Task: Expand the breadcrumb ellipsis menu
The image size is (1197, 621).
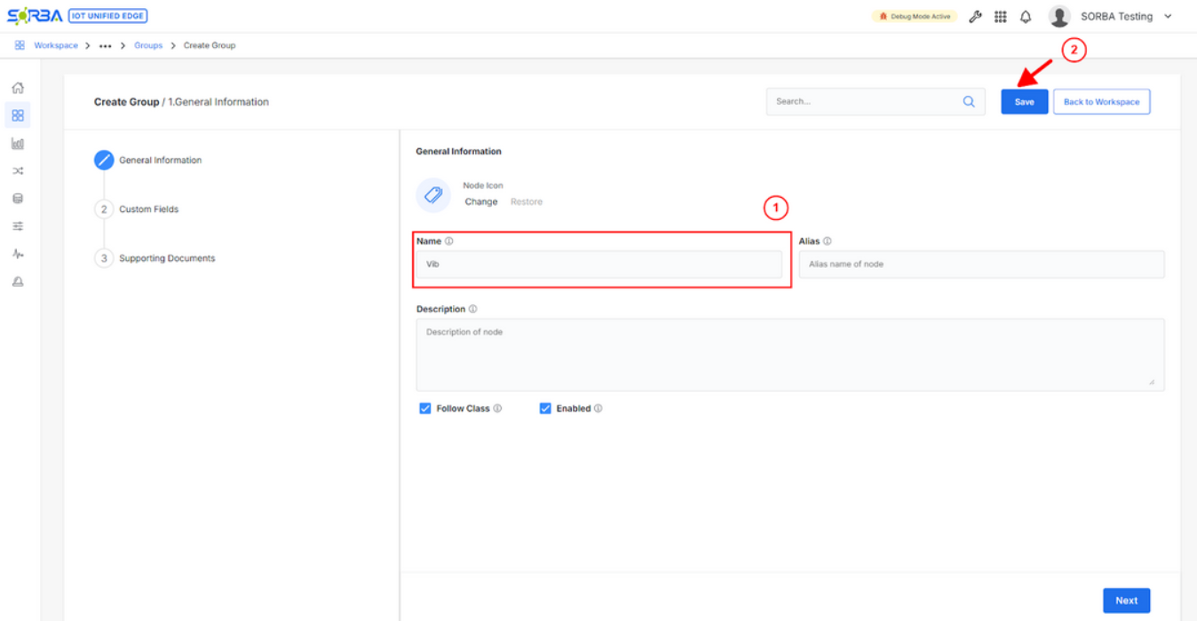Action: [x=106, y=46]
